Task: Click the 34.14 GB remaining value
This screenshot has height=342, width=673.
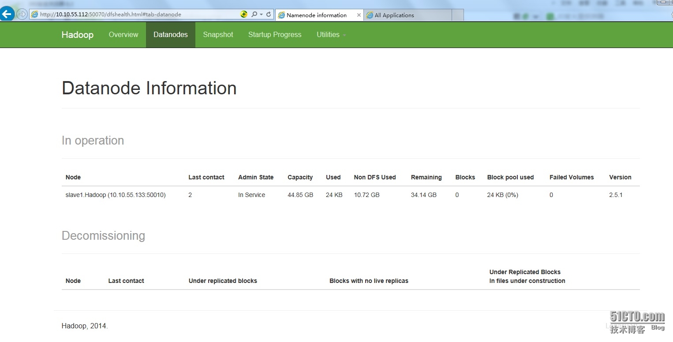Action: click(x=424, y=195)
